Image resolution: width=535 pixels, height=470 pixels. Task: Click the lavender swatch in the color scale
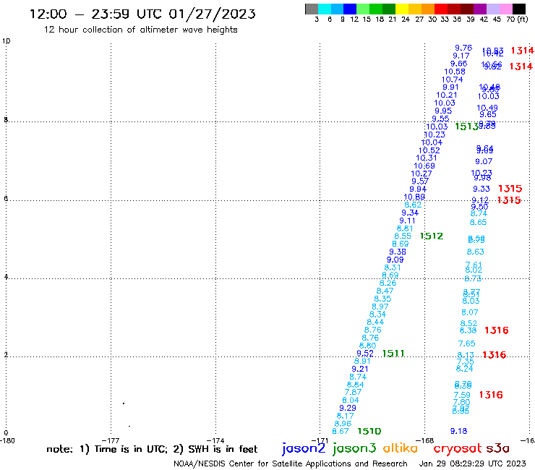tap(492, 9)
